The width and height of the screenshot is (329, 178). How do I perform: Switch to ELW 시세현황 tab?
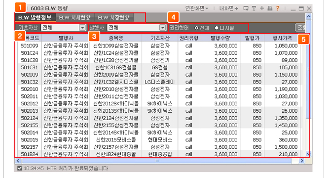coord(74,17)
